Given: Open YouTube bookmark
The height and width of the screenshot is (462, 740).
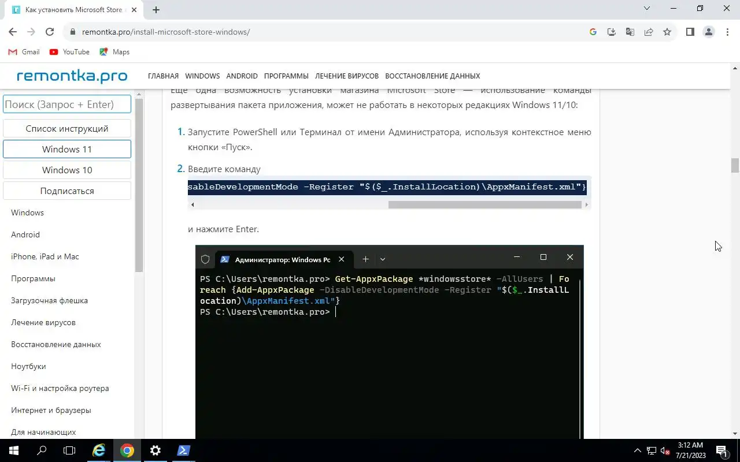Looking at the screenshot, I should pos(69,52).
